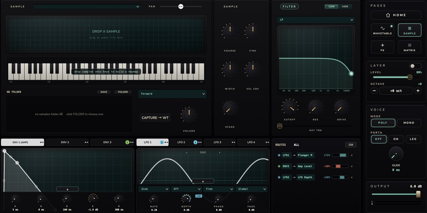The width and height of the screenshot is (427, 213).
Task: Open the Free LFO mode dropdown
Action: coord(219,189)
